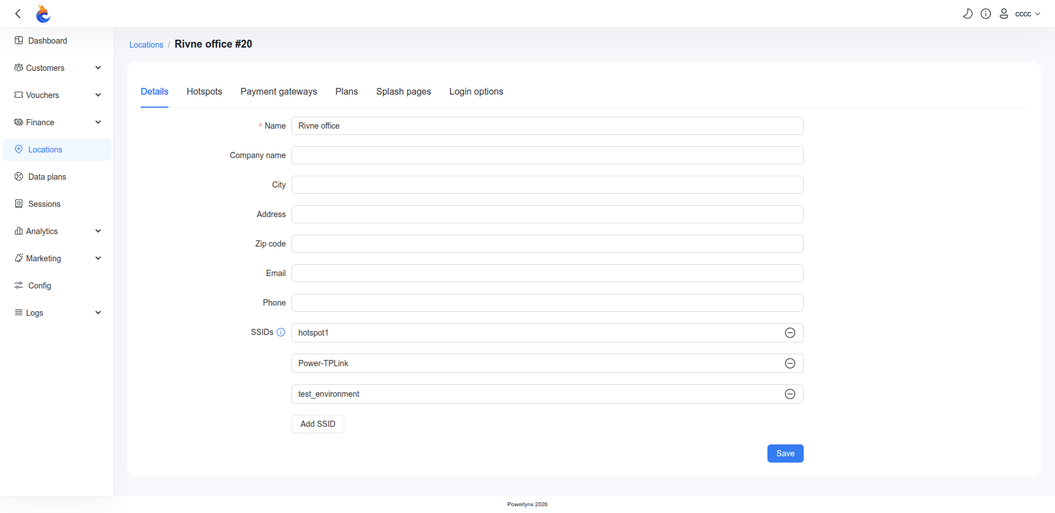Expand the Finance menu chevron

click(98, 122)
